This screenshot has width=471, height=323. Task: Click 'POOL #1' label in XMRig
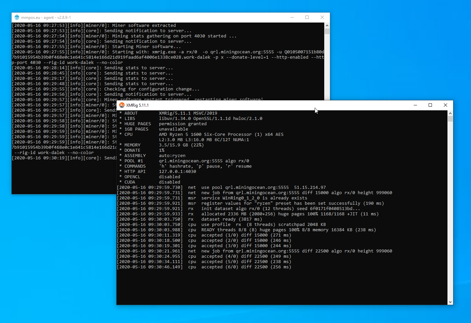point(133,161)
